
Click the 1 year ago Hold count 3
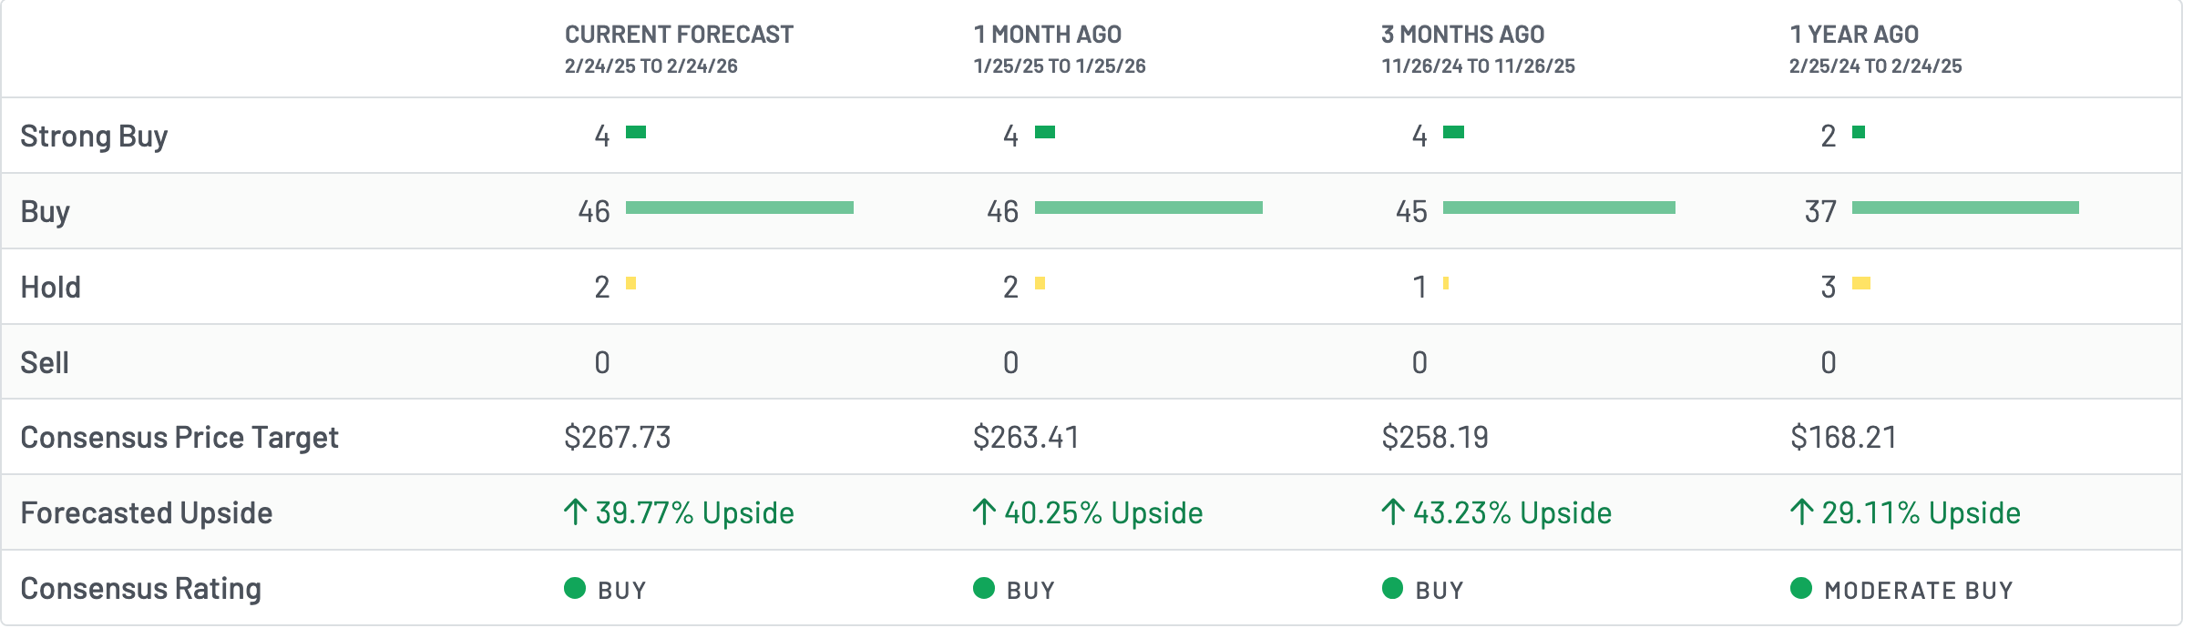[x=1829, y=287]
